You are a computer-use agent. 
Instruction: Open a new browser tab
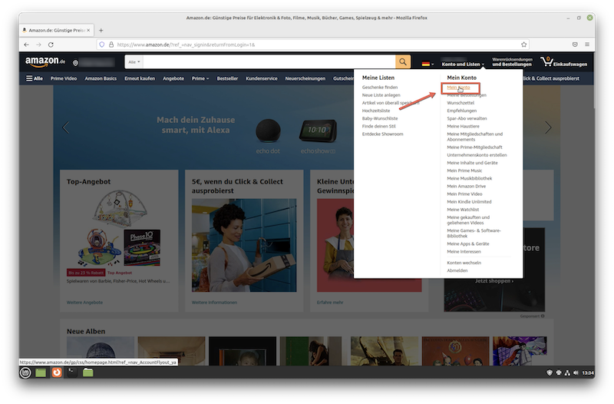pos(101,30)
